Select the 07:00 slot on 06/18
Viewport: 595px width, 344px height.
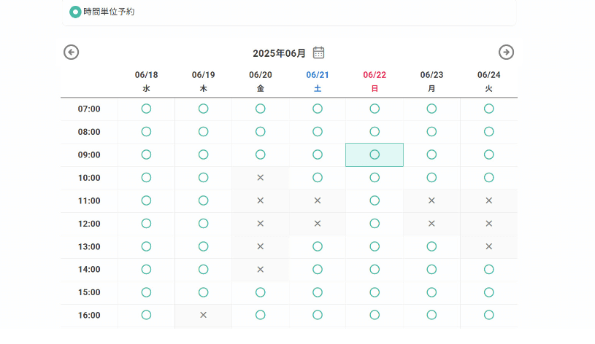point(146,109)
